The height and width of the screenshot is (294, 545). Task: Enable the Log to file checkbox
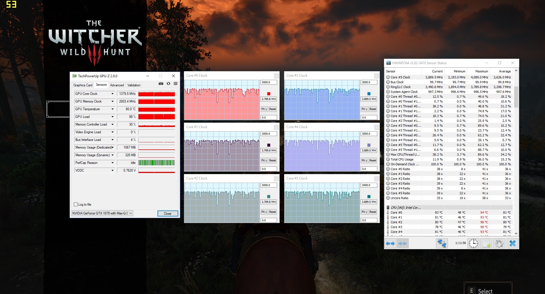[x=76, y=205]
